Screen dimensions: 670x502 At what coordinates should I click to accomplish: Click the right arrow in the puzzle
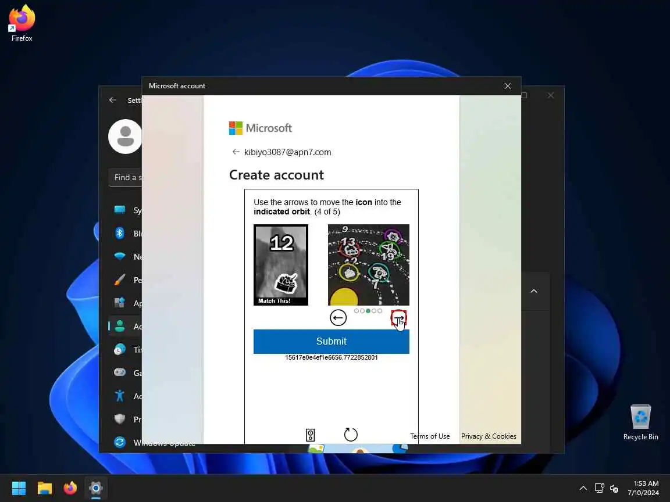[x=398, y=318]
